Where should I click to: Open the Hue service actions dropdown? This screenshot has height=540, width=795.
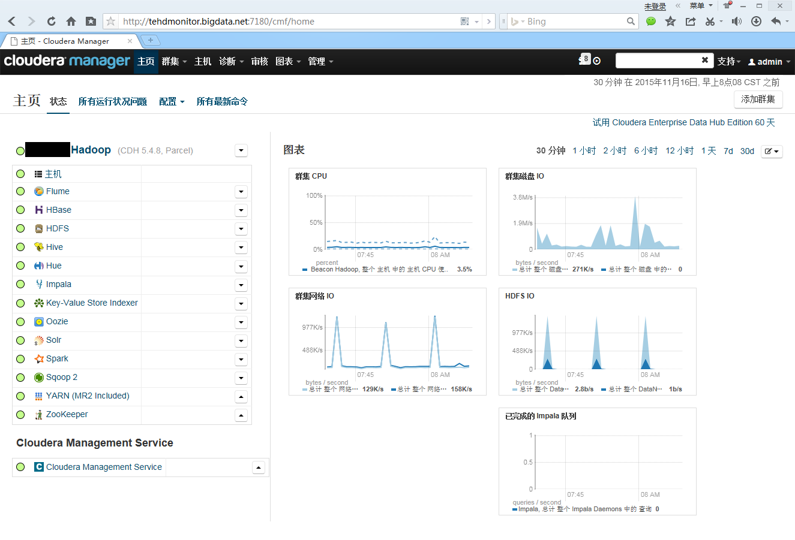[241, 266]
